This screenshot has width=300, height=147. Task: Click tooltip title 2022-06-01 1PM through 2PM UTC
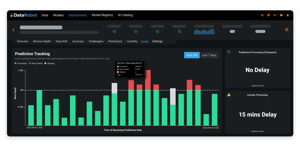point(129,63)
